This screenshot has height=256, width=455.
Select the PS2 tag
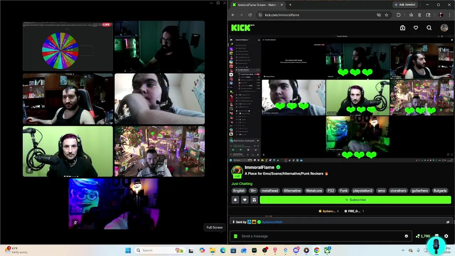(331, 191)
